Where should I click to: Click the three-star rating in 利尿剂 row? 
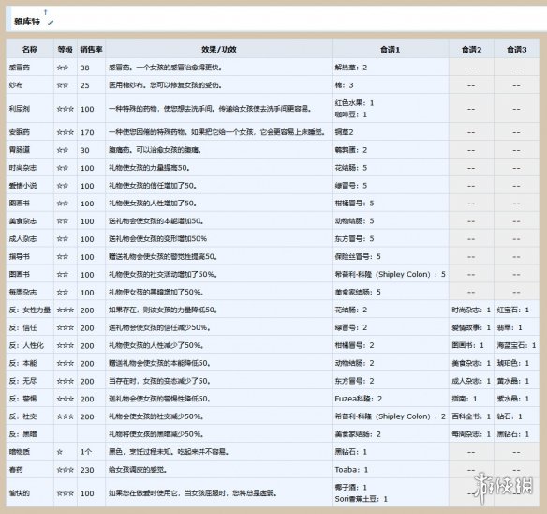click(x=66, y=109)
